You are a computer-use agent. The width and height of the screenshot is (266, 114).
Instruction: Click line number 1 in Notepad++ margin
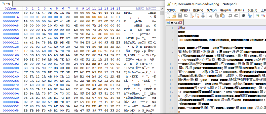point(172,28)
